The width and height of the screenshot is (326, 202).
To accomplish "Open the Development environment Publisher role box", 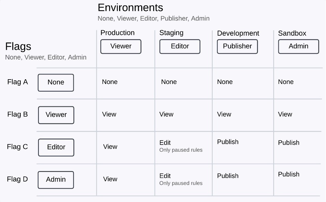I will click(x=237, y=47).
